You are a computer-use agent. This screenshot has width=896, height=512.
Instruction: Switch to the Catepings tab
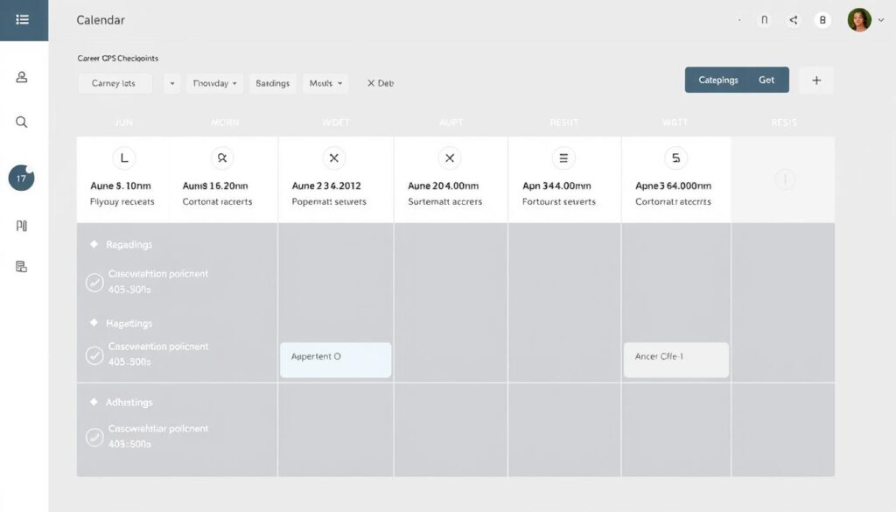pyautogui.click(x=717, y=79)
